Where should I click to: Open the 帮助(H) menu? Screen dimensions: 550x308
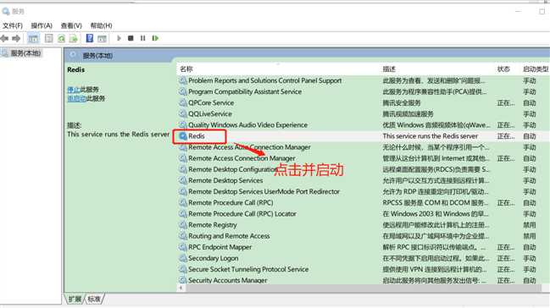(x=102, y=25)
